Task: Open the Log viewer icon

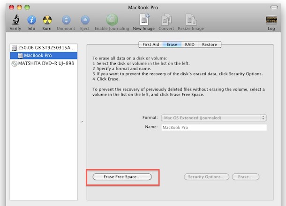Action: coord(271,20)
